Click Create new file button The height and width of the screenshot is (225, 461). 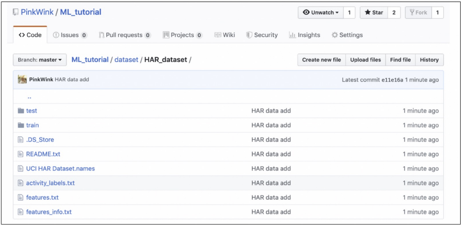(322, 60)
